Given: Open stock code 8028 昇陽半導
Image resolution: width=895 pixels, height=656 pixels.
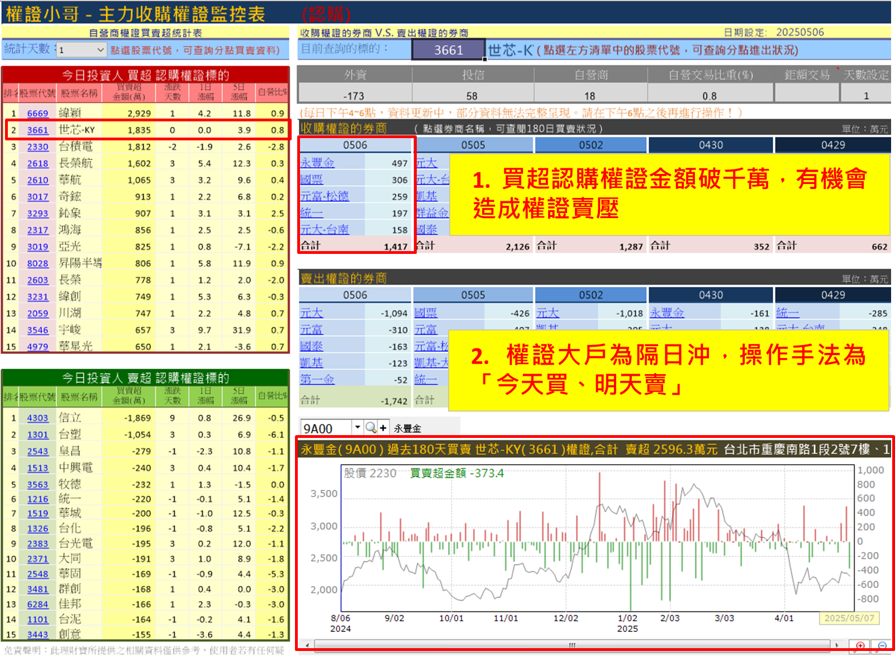Looking at the screenshot, I should 37,263.
